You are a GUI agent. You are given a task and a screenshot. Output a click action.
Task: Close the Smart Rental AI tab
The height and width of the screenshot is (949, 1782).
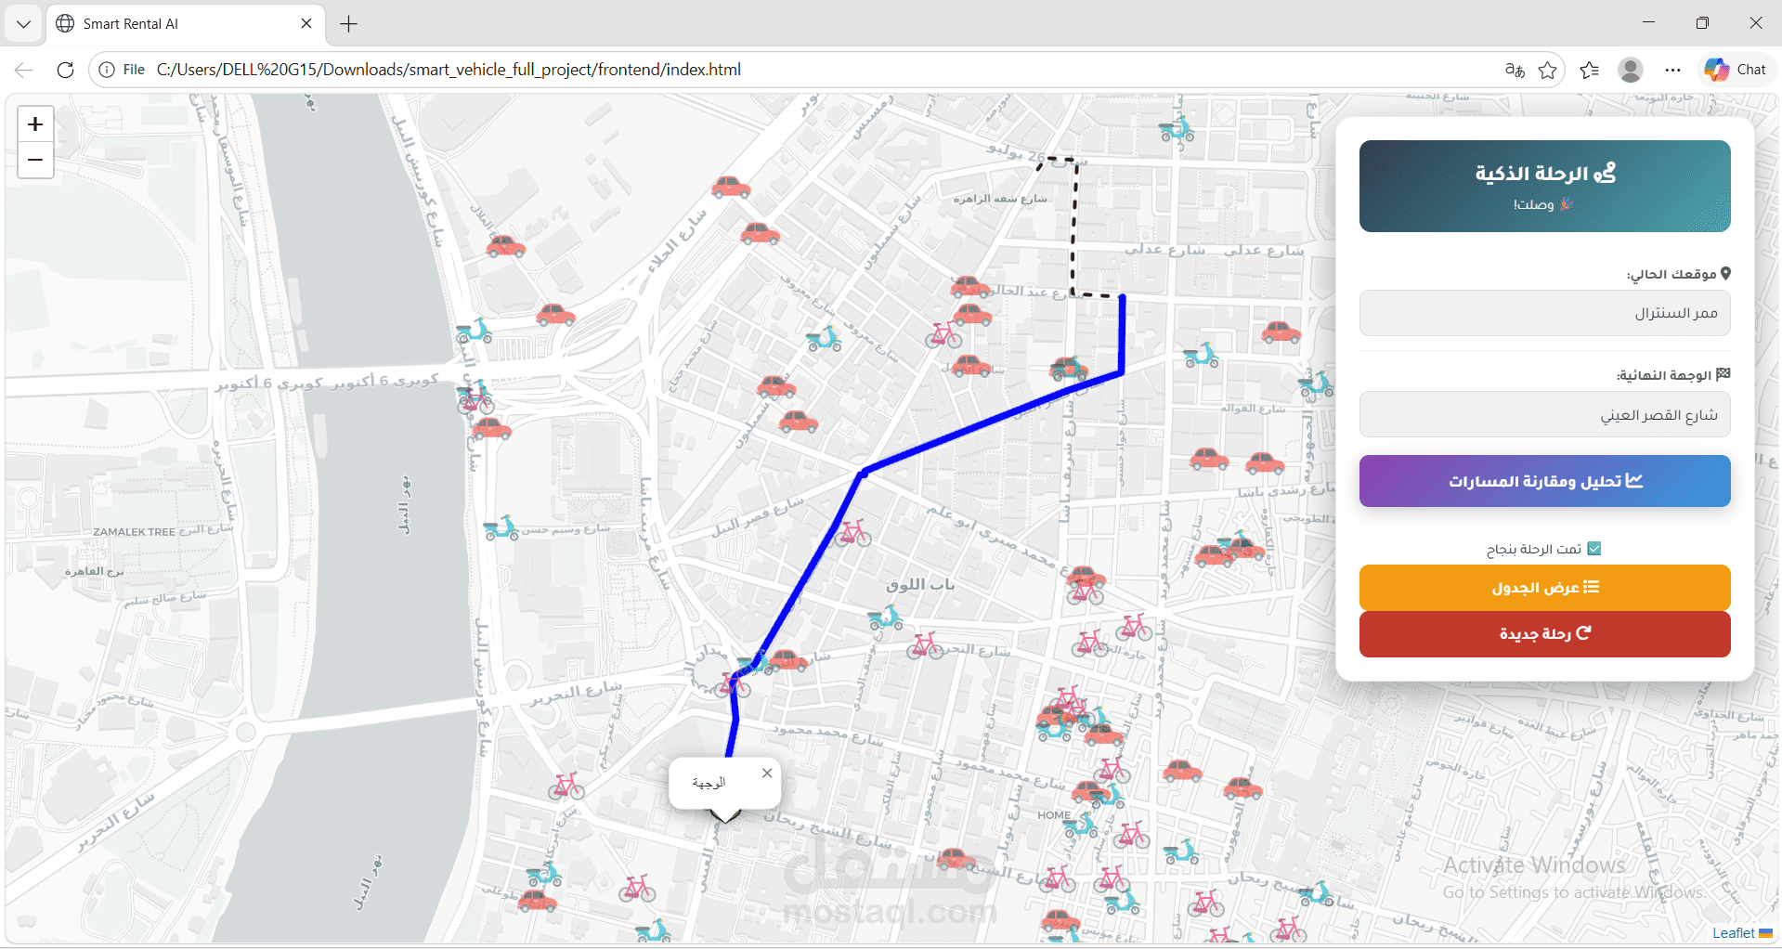tap(306, 23)
